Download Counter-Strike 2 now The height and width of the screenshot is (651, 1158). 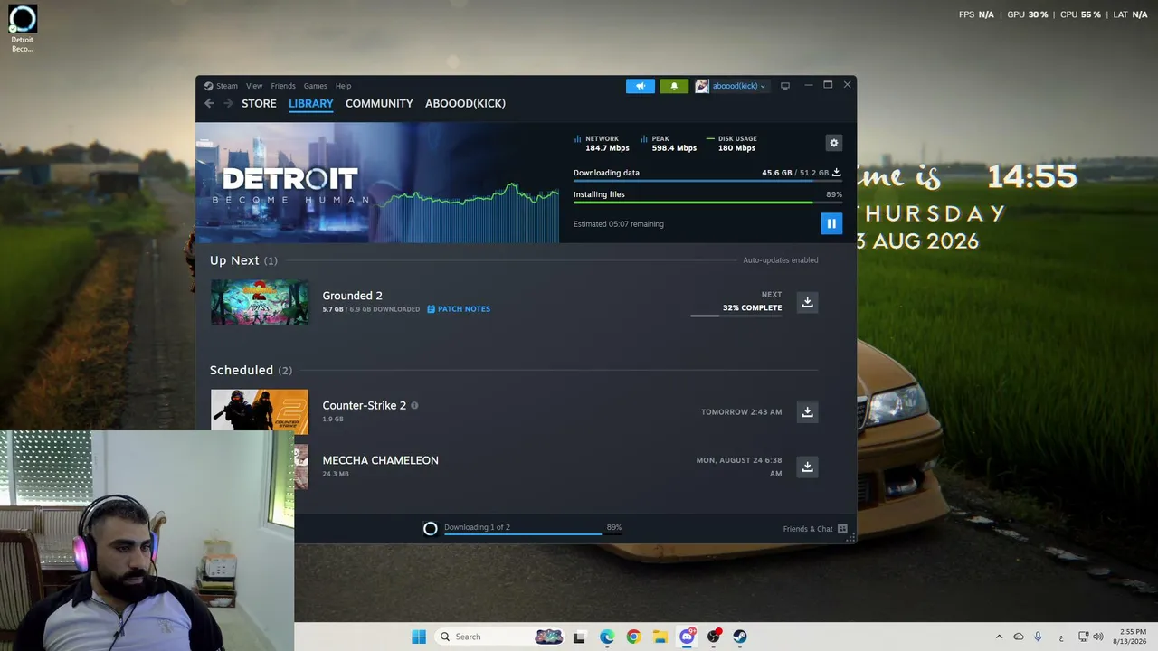808,412
